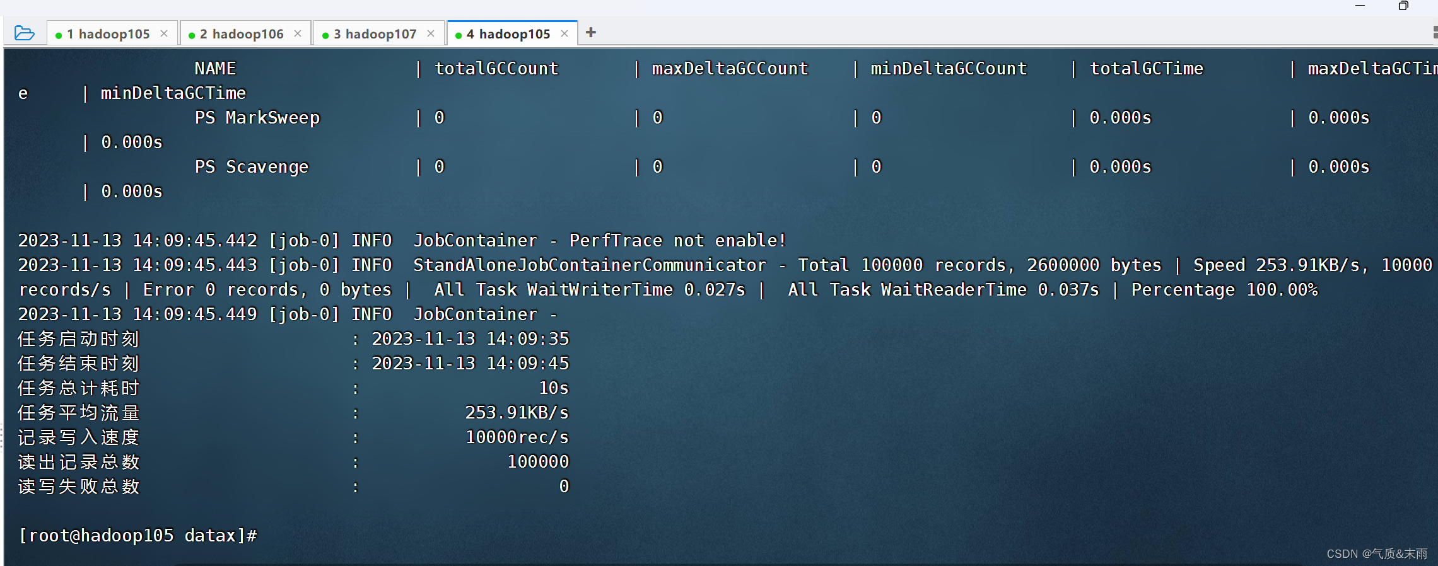Click the minDeltaGCCount header text

pyautogui.click(x=949, y=68)
